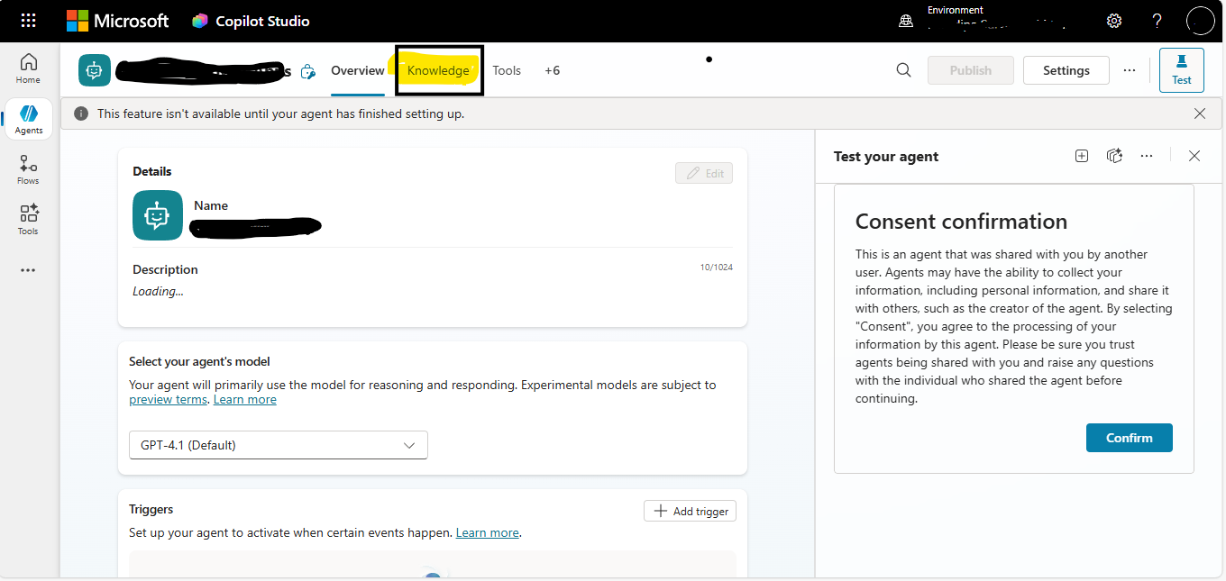This screenshot has width=1226, height=581.
Task: Click the Copilot Studio logo
Action: 251,21
